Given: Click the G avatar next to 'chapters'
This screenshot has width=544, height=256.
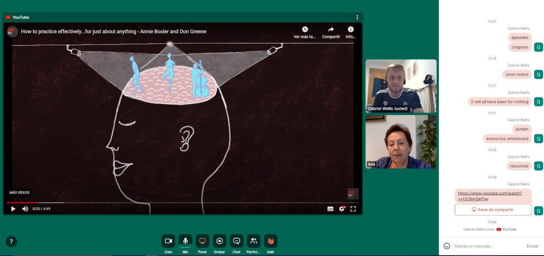Looking at the screenshot, I should click(x=538, y=47).
